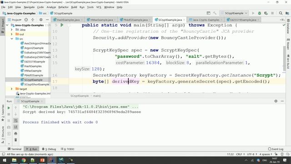
Task: Open Project panel gear settings
Action: [x=41, y=20]
